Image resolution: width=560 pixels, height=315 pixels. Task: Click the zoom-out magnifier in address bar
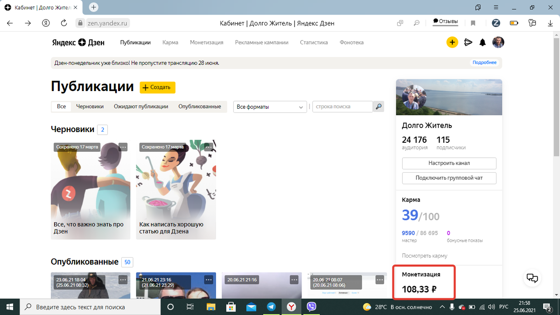417,23
